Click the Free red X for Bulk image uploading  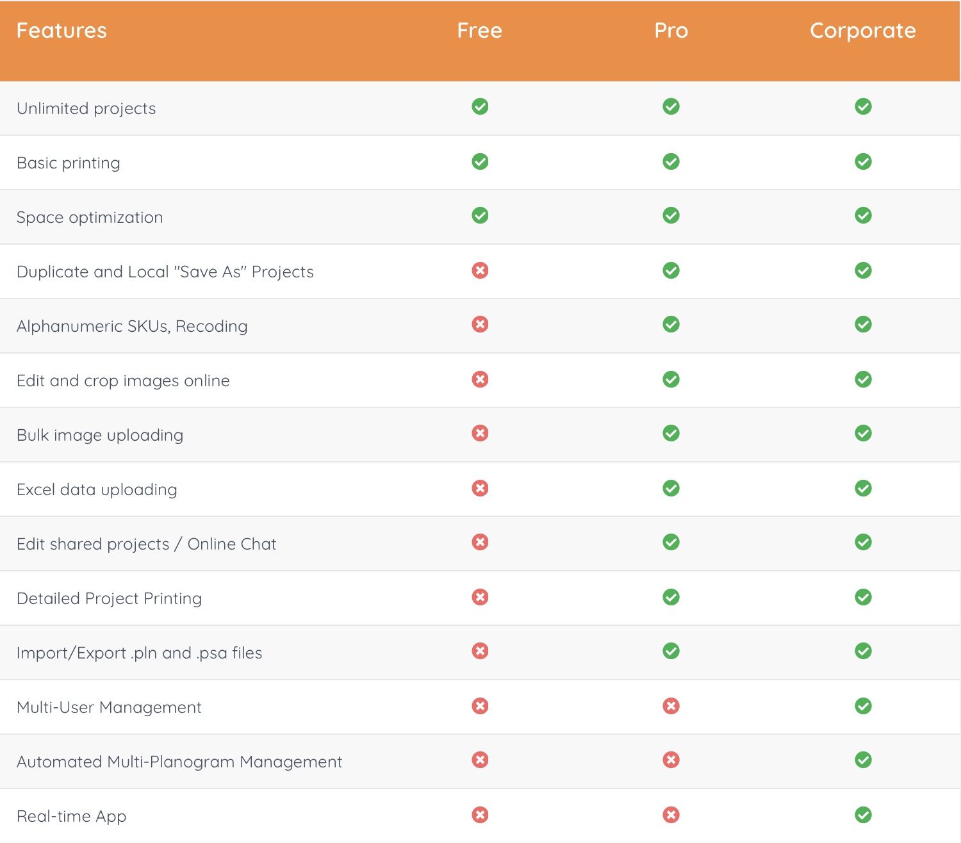click(480, 433)
